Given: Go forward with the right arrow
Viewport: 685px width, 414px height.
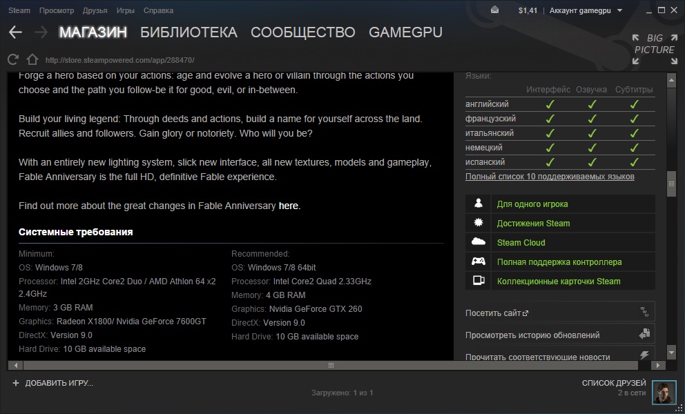Looking at the screenshot, I should (41, 32).
